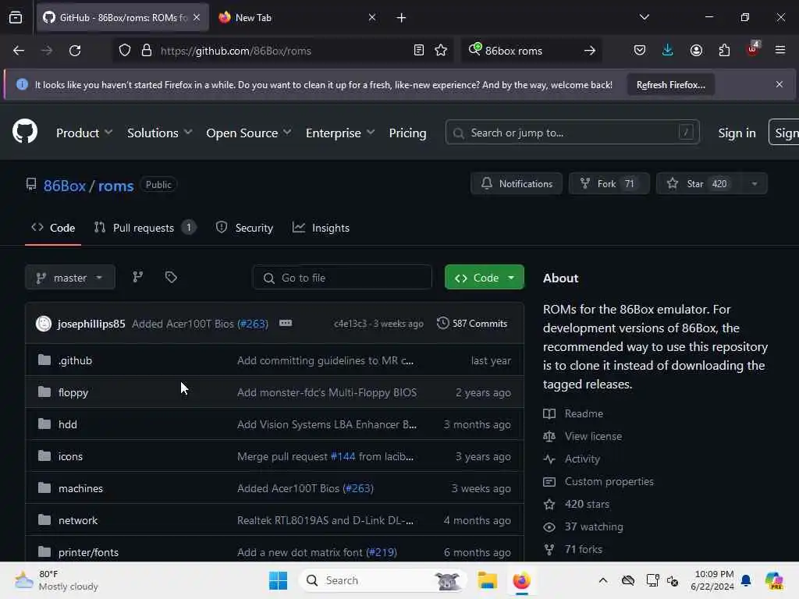Click Sign in
The image size is (799, 599).
(737, 133)
